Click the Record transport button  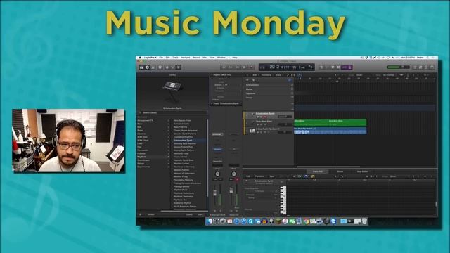[x=251, y=67]
